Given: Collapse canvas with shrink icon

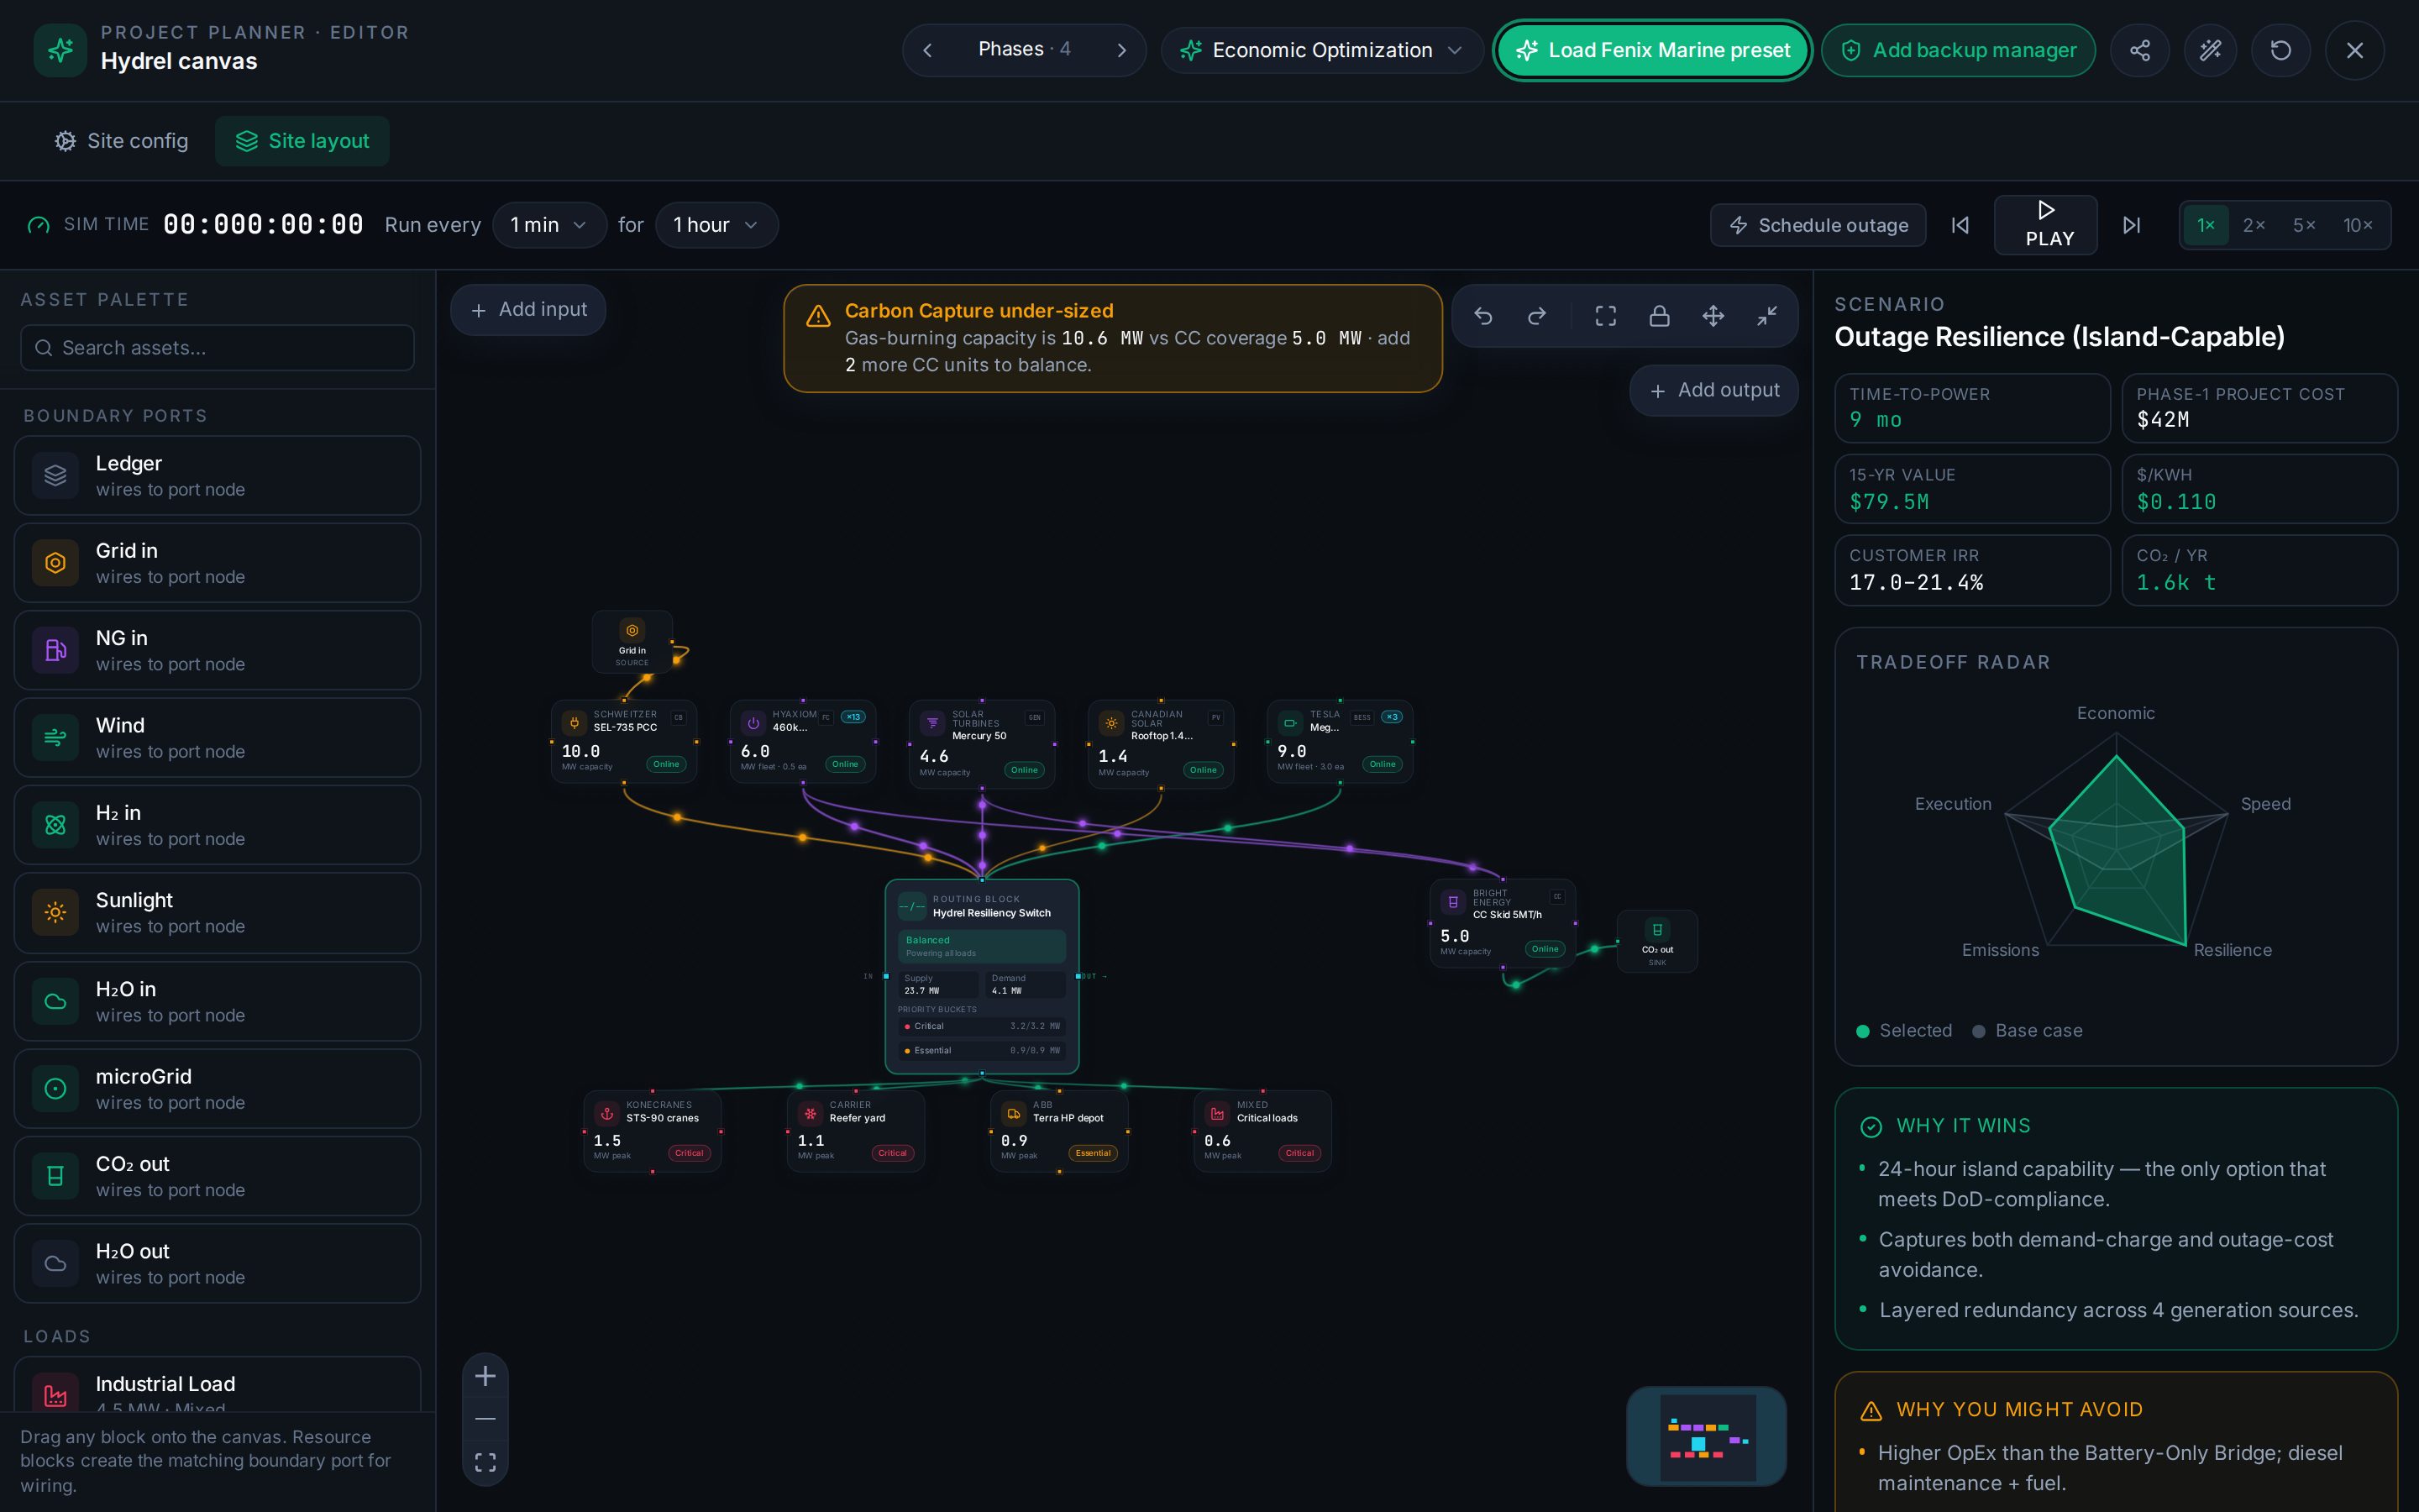Looking at the screenshot, I should [1767, 316].
